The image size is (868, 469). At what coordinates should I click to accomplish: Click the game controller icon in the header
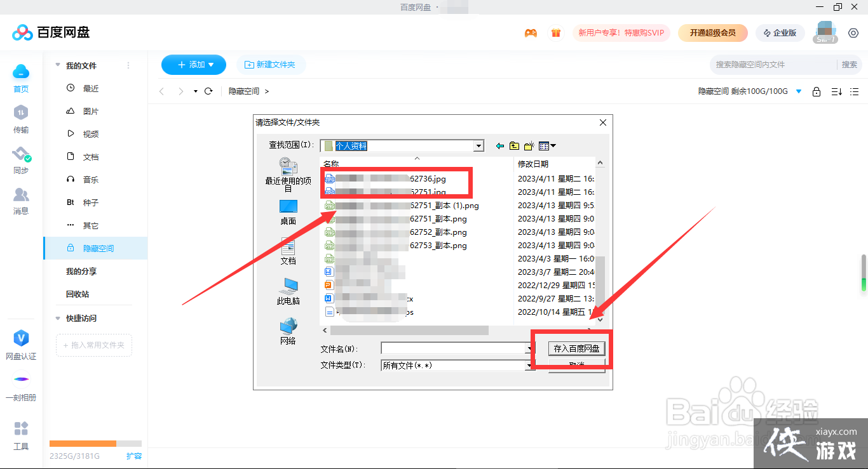[x=531, y=33]
